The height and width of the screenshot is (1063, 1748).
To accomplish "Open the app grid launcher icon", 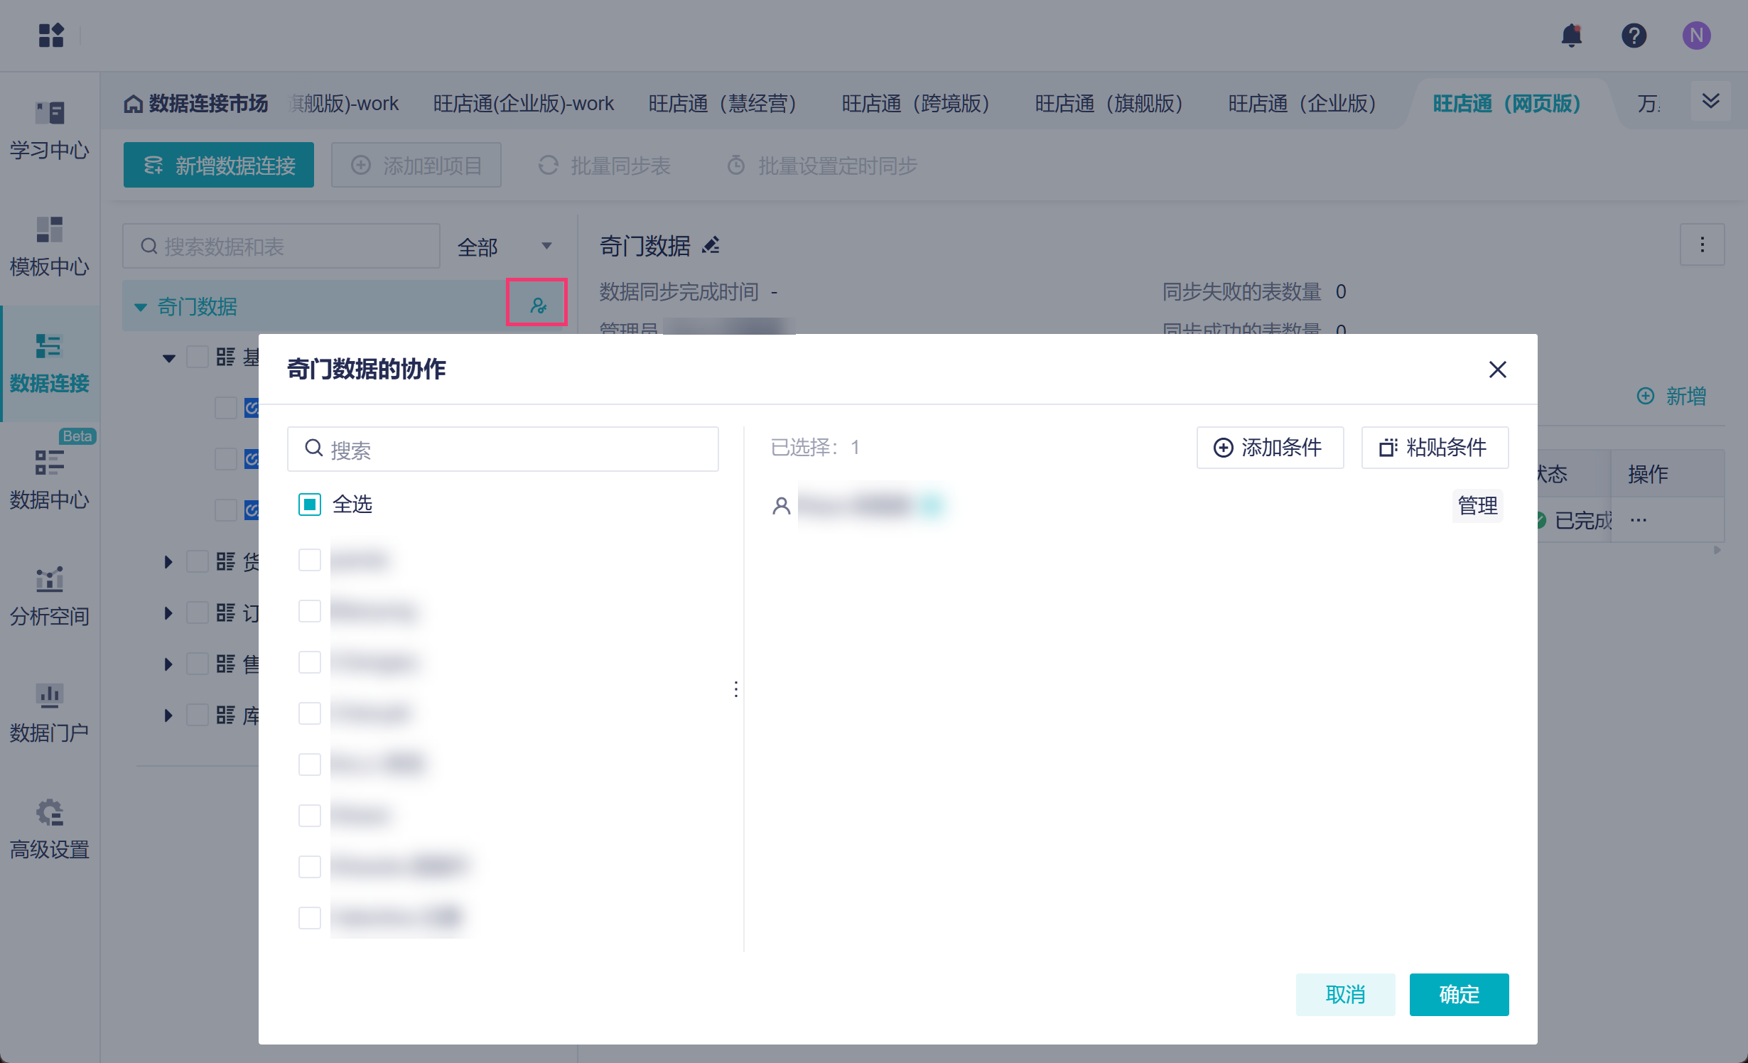I will pyautogui.click(x=51, y=35).
